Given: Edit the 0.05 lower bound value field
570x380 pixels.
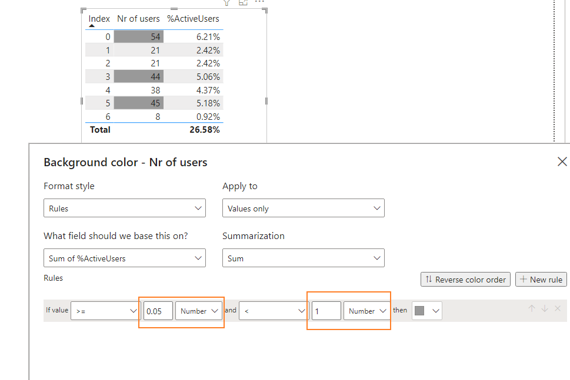Looking at the screenshot, I should click(158, 311).
